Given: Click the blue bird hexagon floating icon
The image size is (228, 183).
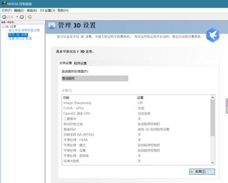Looking at the screenshot, I should click(213, 35).
